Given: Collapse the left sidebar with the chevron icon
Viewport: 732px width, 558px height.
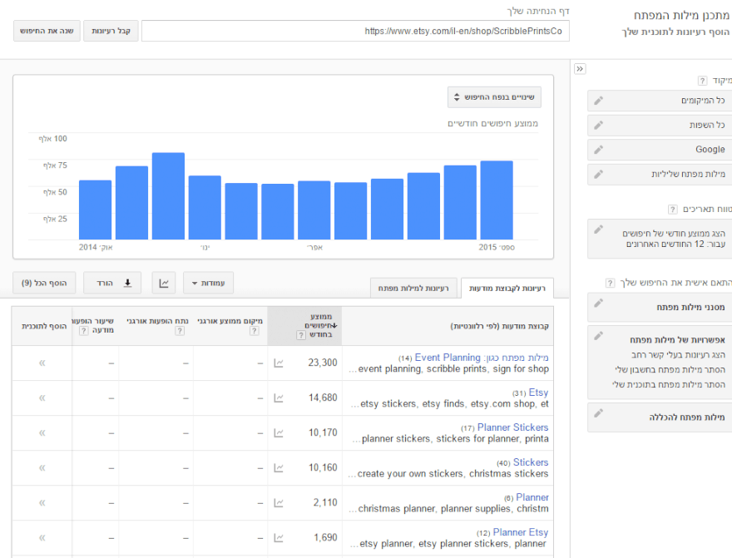Looking at the screenshot, I should 580,69.
